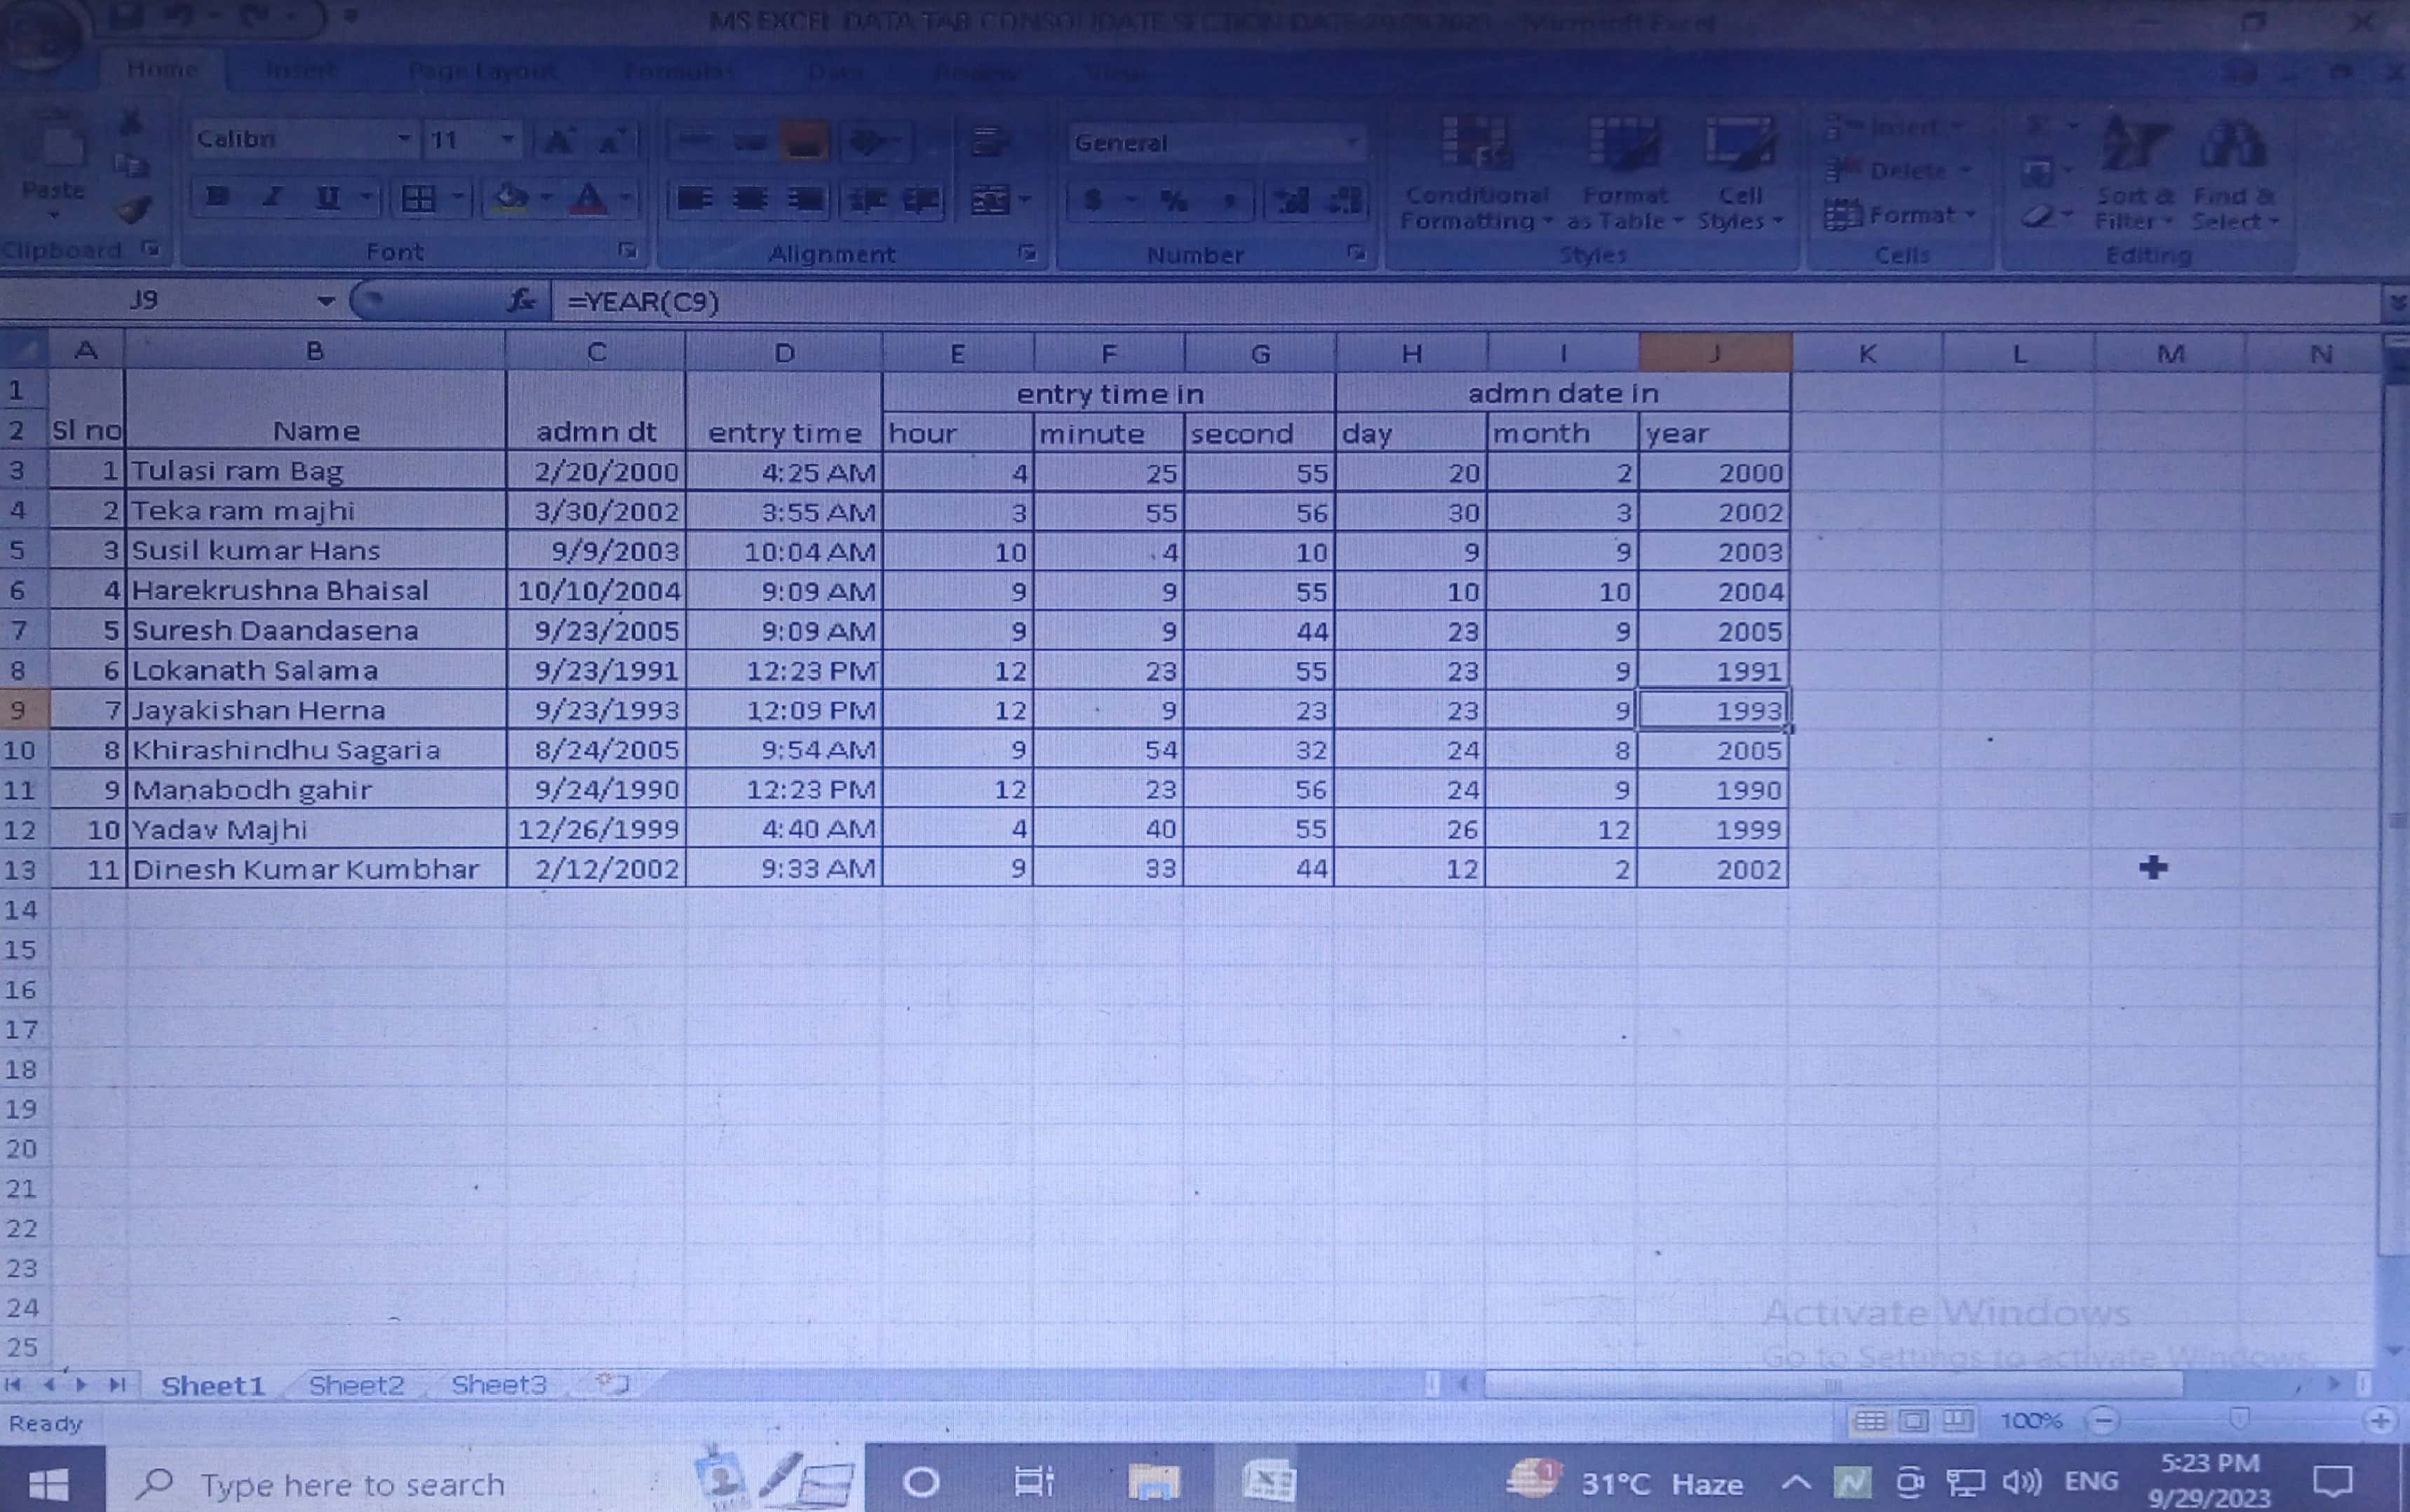
Task: Toggle Italic formatting
Action: point(271,198)
